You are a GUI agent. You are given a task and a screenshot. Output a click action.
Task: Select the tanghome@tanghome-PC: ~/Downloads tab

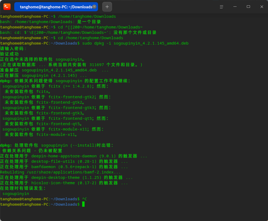click(56, 7)
